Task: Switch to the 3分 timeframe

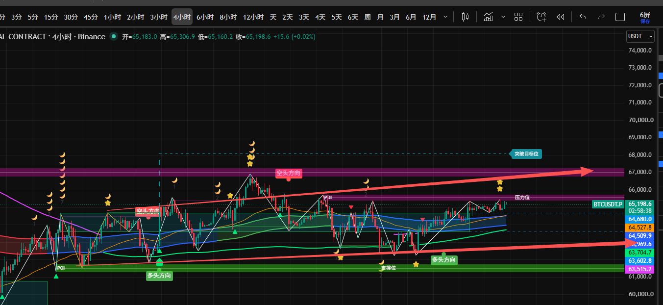Action: click(x=17, y=17)
